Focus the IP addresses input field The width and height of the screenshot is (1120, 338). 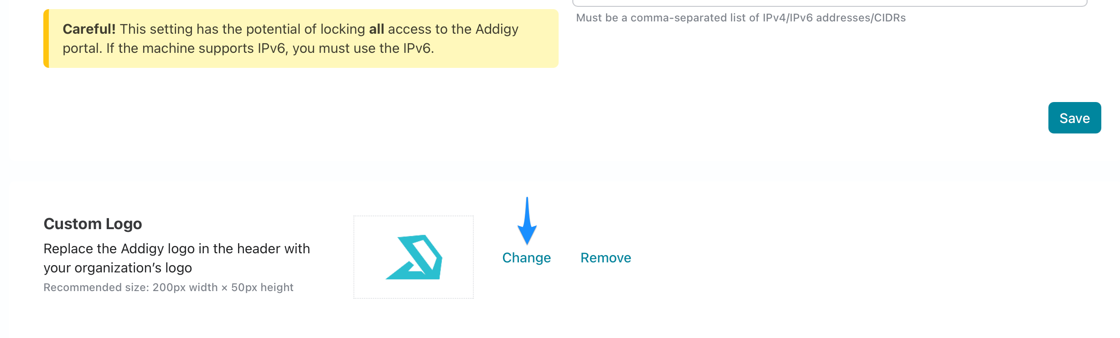pos(830,2)
